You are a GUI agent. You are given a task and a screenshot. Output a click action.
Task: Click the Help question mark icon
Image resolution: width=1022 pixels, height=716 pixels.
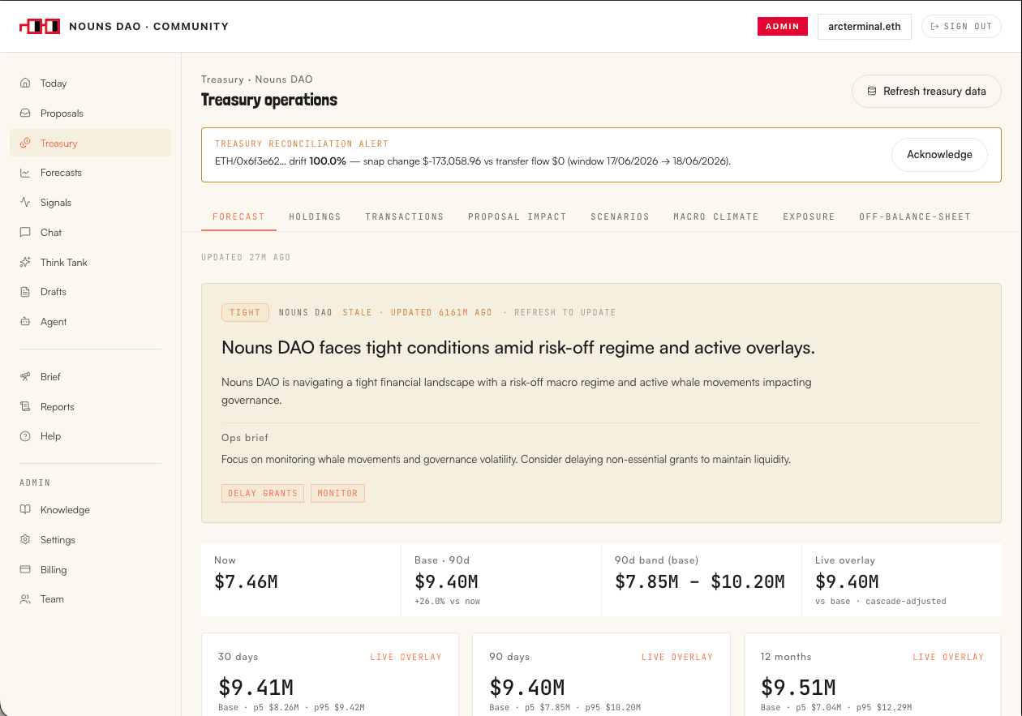(x=25, y=436)
